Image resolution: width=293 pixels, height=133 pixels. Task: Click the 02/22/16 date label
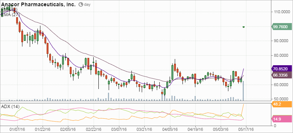[x=94, y=129]
